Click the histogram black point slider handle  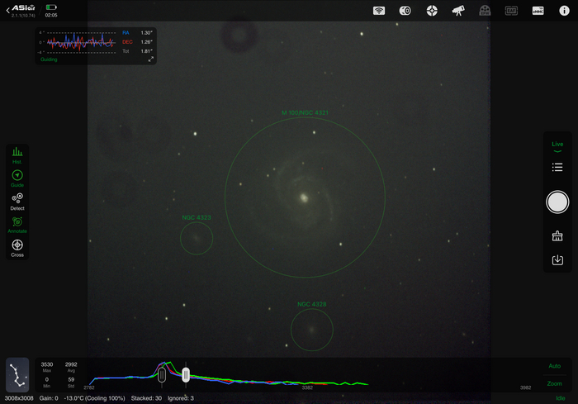pos(162,375)
